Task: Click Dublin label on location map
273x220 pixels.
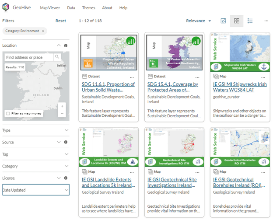Action: (58, 88)
